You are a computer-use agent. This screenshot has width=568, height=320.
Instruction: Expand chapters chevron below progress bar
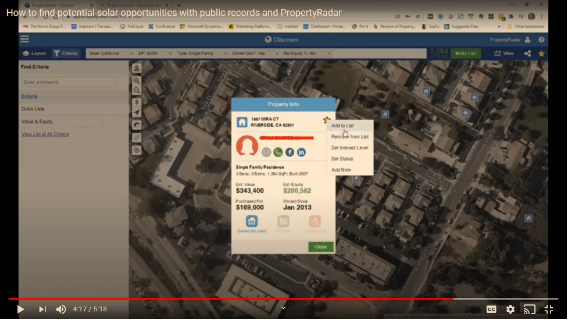[x=283, y=308]
